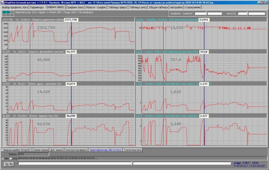Switch to the Графики (низ) tab

tap(75, 7)
